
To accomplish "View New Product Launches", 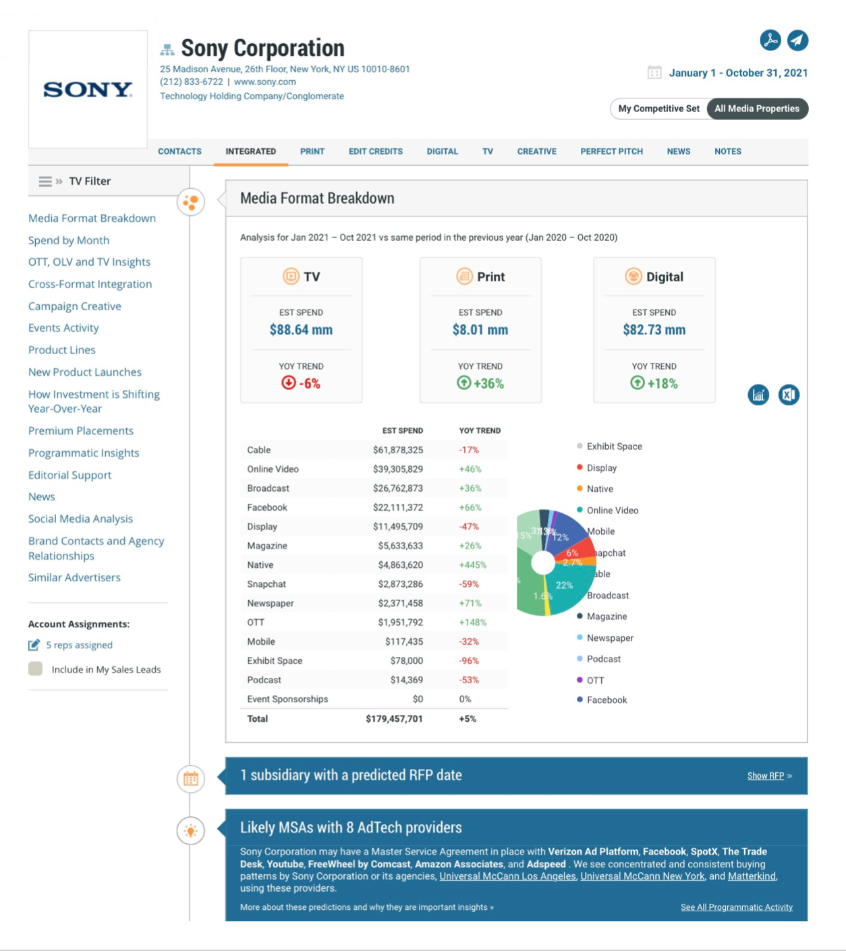I will click(85, 372).
